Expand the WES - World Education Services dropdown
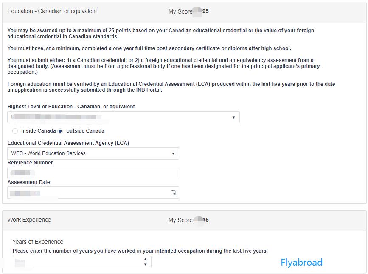The width and height of the screenshot is (368, 274). pyautogui.click(x=93, y=153)
